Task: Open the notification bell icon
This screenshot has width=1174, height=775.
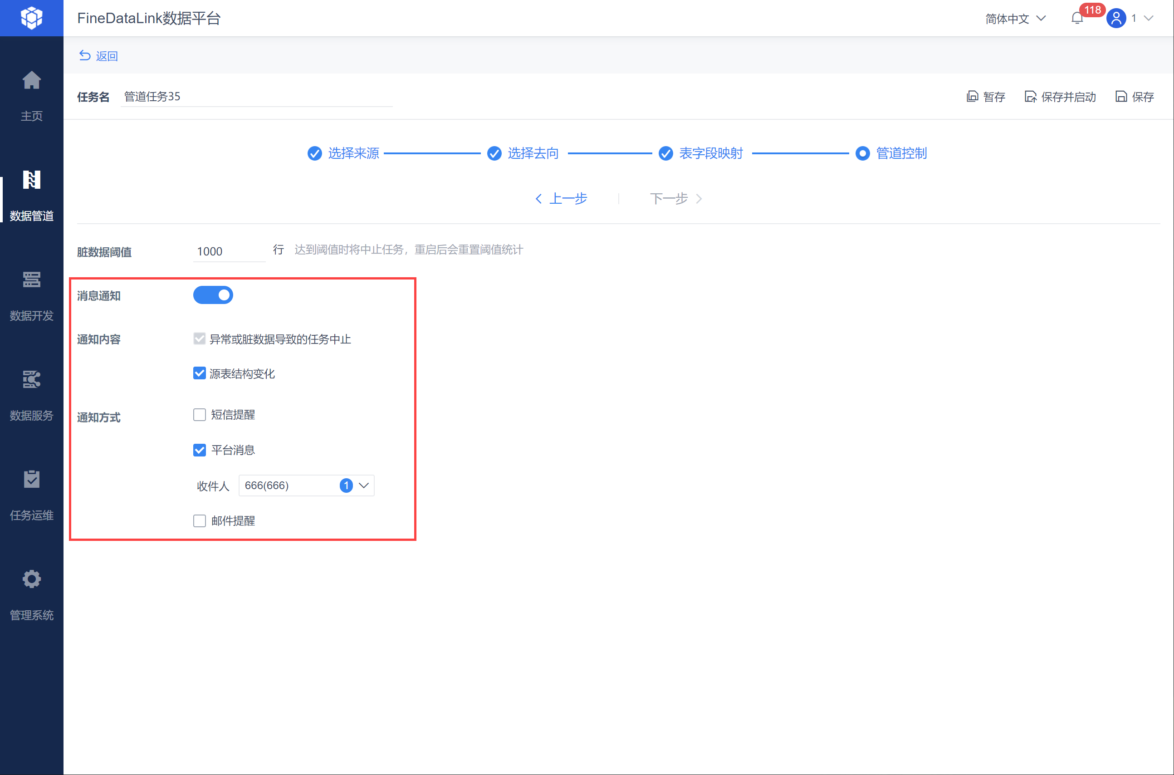Action: [x=1077, y=18]
